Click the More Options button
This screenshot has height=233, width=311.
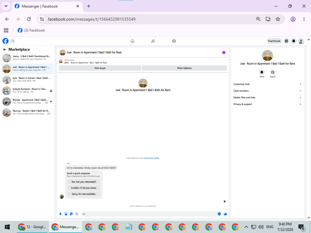[x=184, y=68]
